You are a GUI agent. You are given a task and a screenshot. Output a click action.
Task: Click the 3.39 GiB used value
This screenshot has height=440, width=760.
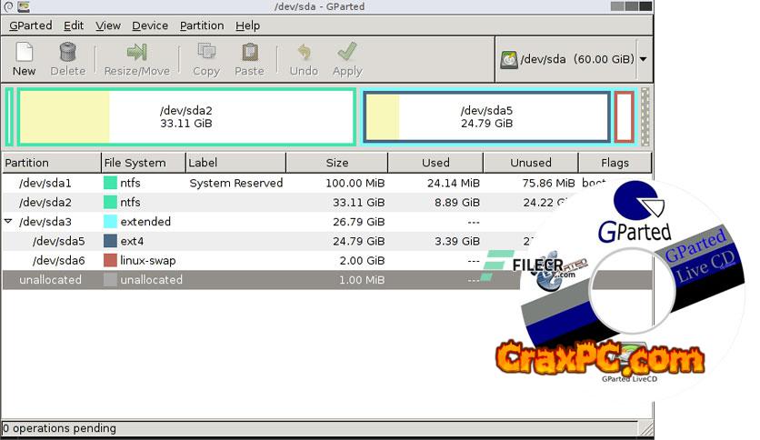[457, 241]
